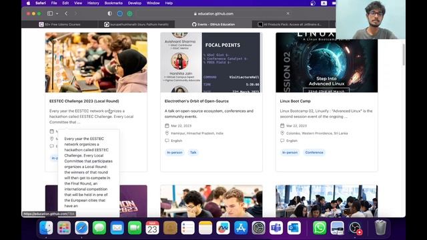
Task: Click the crowded cafeteria event image
Action: 326,201
